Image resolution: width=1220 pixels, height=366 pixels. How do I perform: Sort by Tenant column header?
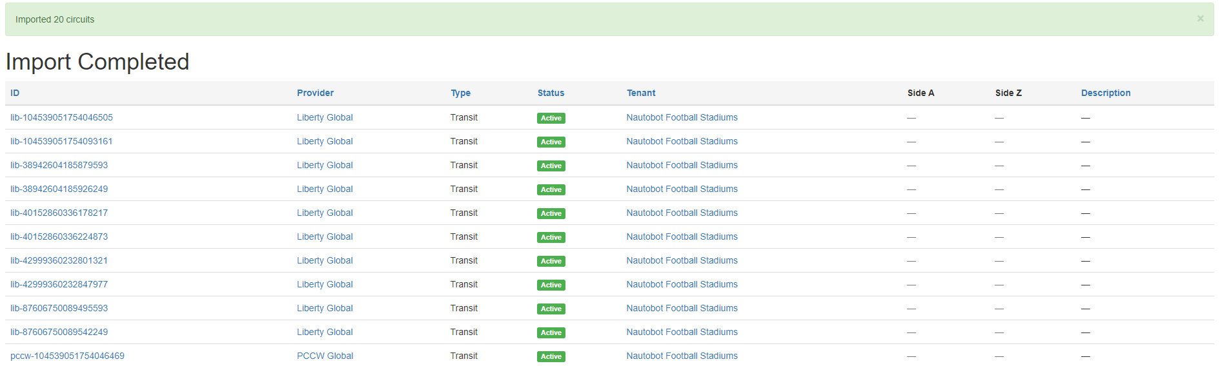(640, 93)
